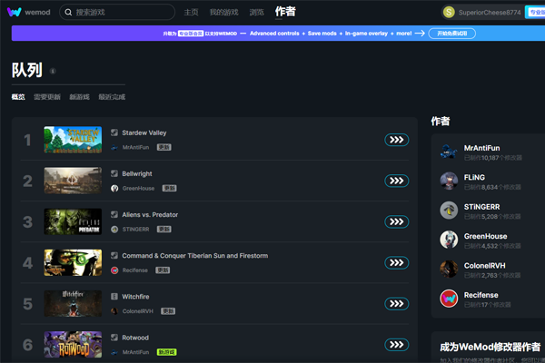Open the 最新完成 tab

click(x=112, y=97)
